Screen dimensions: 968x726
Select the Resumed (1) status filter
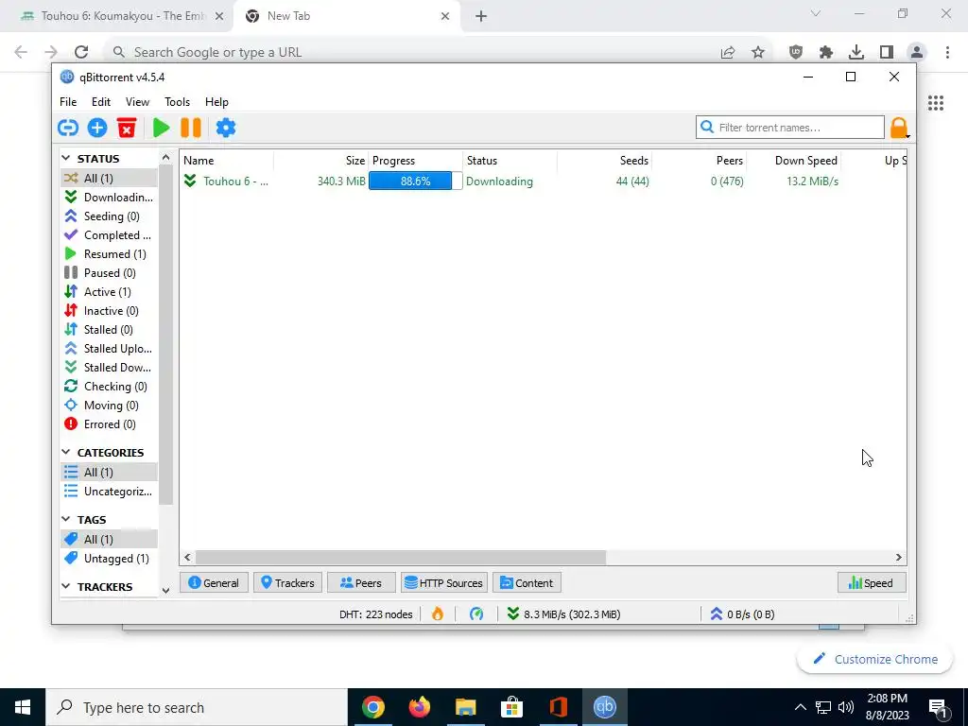pyautogui.click(x=110, y=253)
